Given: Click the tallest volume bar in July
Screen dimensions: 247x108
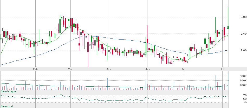Looking at the screenshot, I should coord(228,81).
